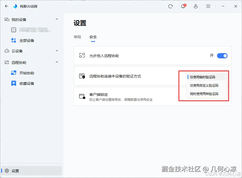The width and height of the screenshot is (242, 178).
Task: Click the 我的设备 devices icon
Action: pos(7,19)
